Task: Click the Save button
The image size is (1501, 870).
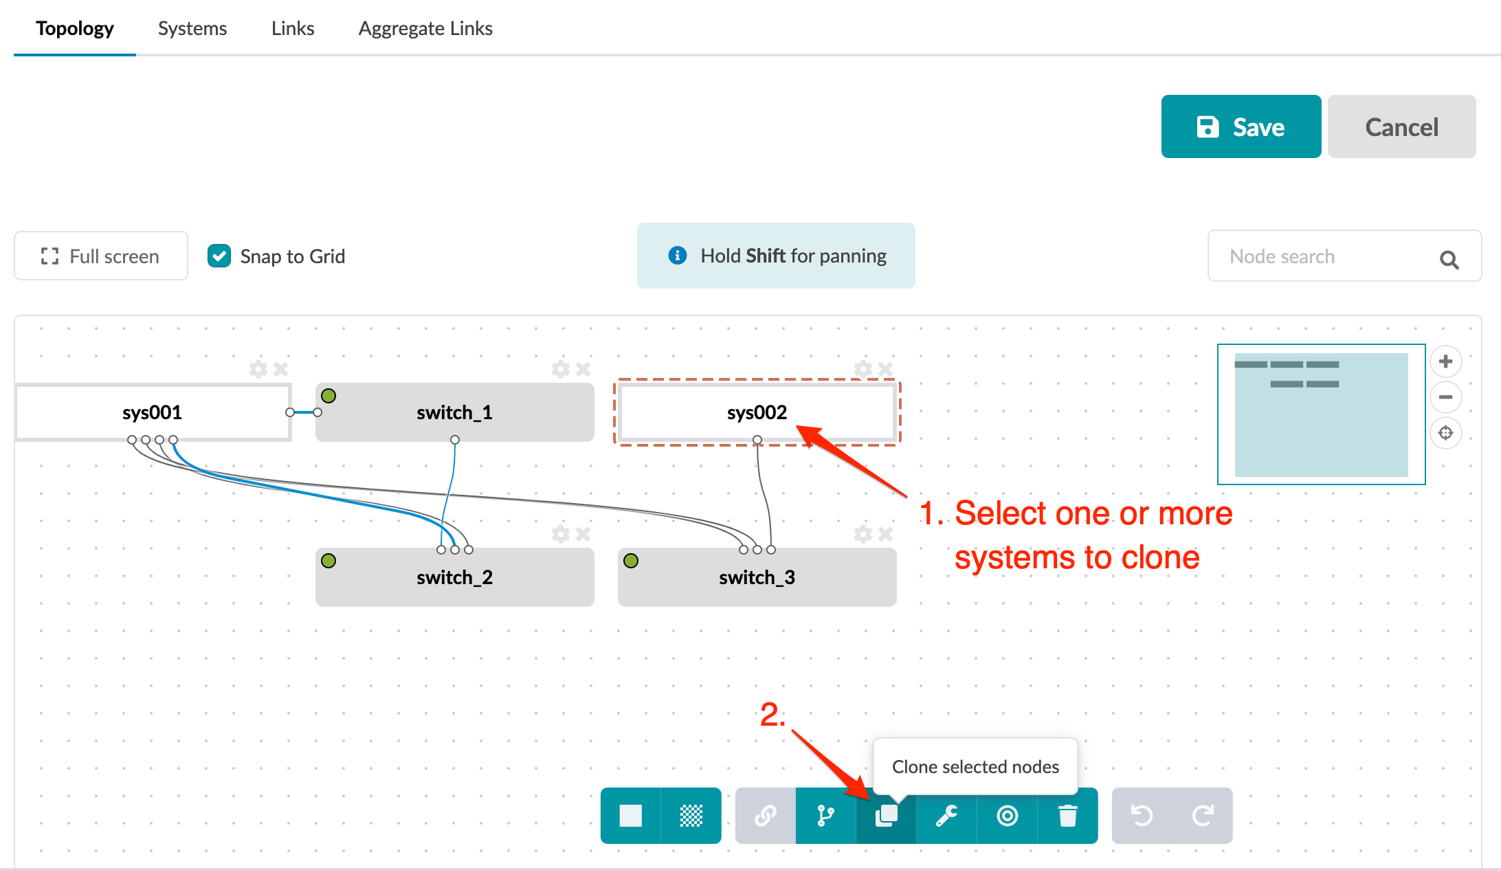Action: pyautogui.click(x=1241, y=127)
